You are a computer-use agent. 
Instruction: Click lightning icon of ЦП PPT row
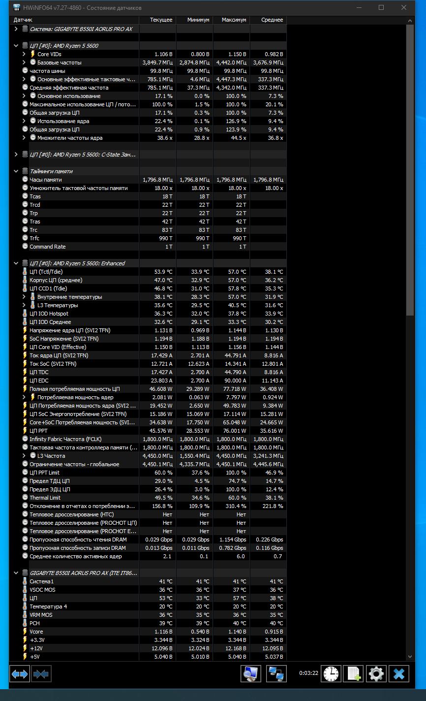[x=25, y=431]
